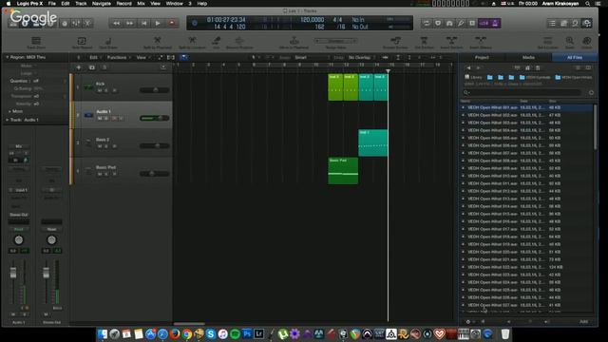
Task: Open the List Editors button
Action: [552, 23]
